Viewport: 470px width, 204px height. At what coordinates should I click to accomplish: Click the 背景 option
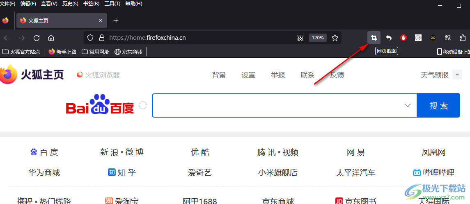[x=219, y=75]
